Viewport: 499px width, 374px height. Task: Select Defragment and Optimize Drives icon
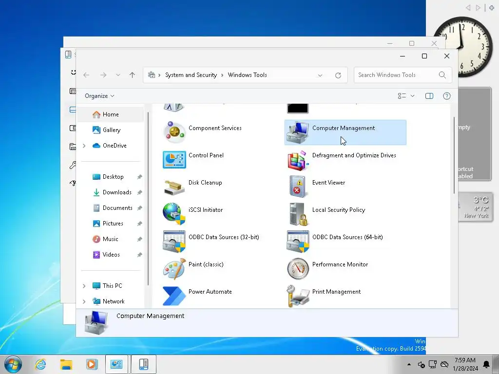(x=298, y=160)
